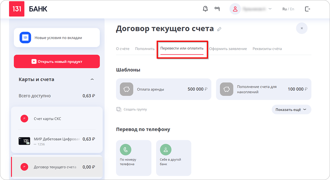Click the accessibility glasses icon in header

[217, 9]
